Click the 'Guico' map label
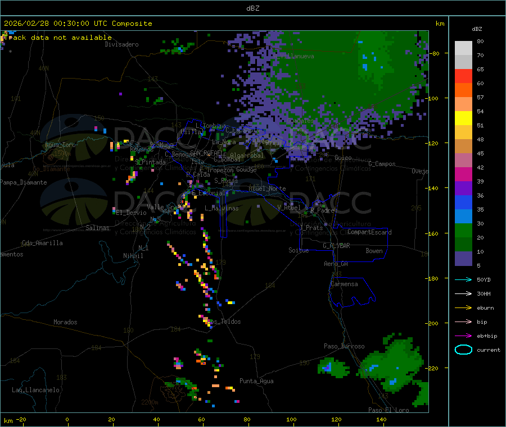 point(343,158)
